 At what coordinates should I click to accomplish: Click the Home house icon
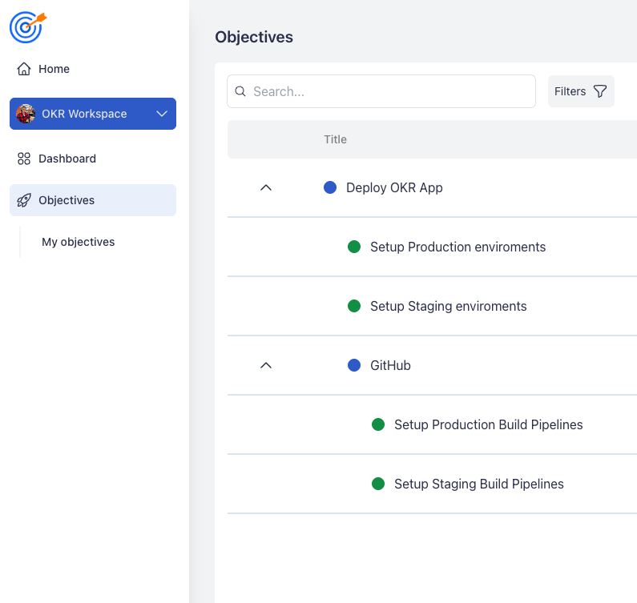pos(24,69)
